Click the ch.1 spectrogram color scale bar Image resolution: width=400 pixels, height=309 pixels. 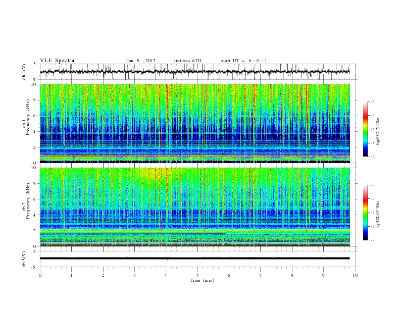coord(365,129)
